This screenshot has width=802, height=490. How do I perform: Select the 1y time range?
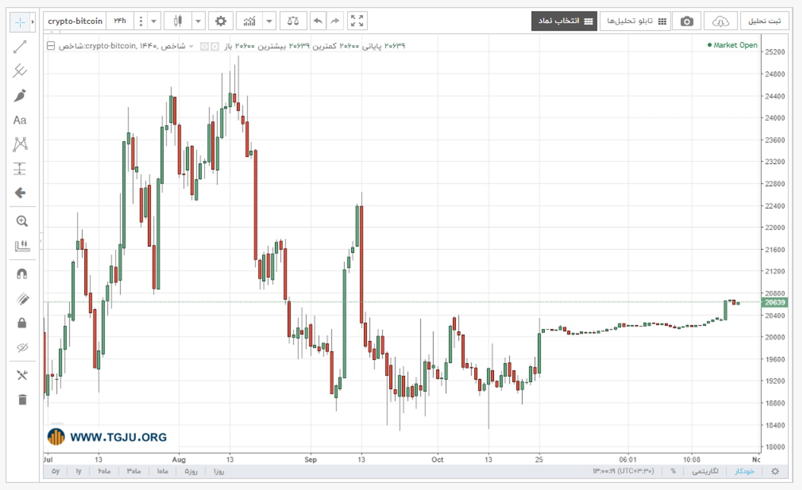[x=79, y=471]
